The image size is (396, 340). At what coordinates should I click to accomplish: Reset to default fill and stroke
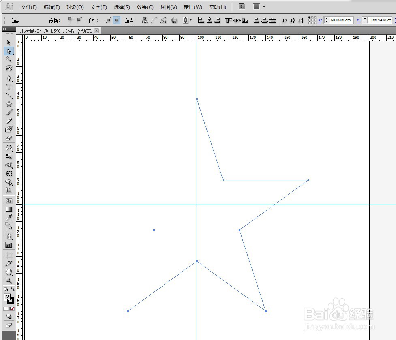click(x=6, y=289)
